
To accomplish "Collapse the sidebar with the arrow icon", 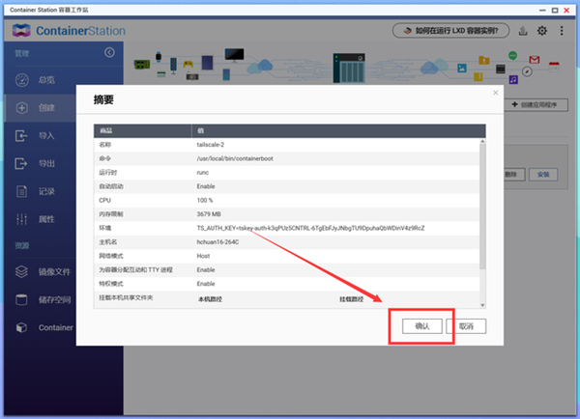I will coord(109,52).
